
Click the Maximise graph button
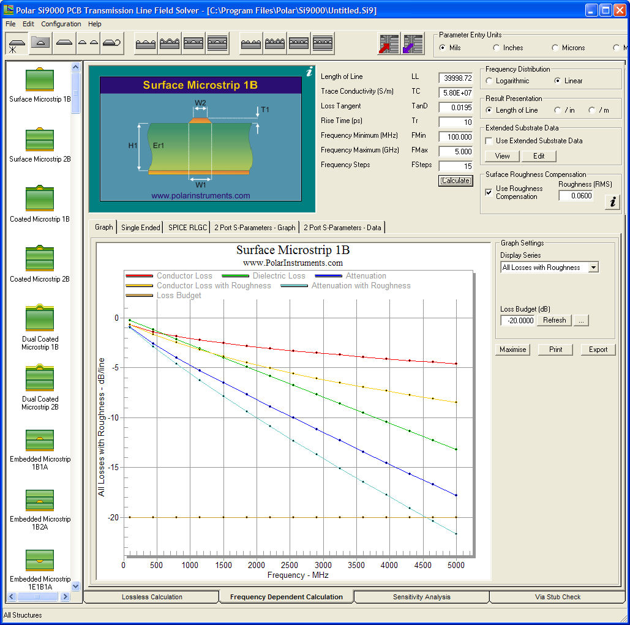tap(512, 350)
